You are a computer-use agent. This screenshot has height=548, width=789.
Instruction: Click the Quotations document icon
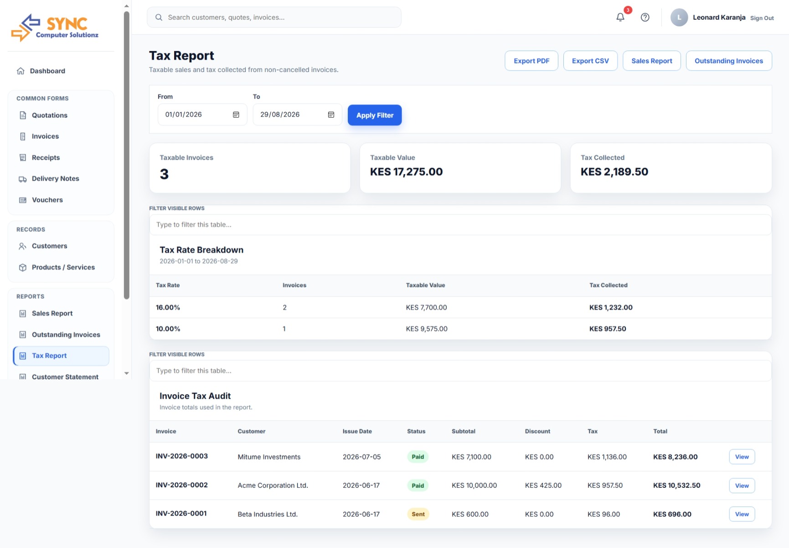tap(23, 115)
